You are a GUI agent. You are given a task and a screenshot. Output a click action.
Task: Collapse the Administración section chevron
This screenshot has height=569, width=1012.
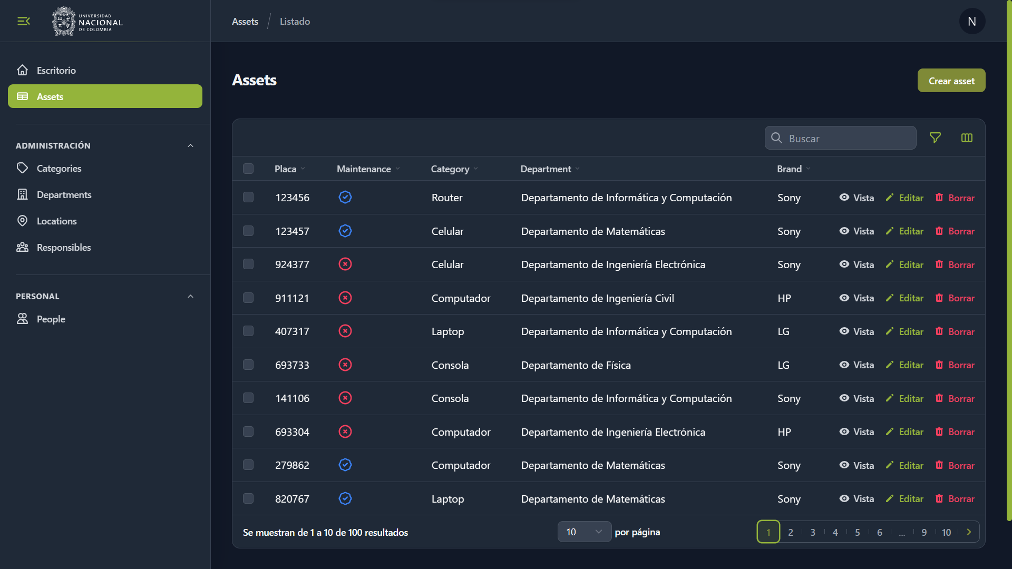pyautogui.click(x=191, y=145)
